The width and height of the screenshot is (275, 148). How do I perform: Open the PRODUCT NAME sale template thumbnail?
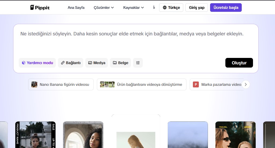pyautogui.click(x=35, y=135)
